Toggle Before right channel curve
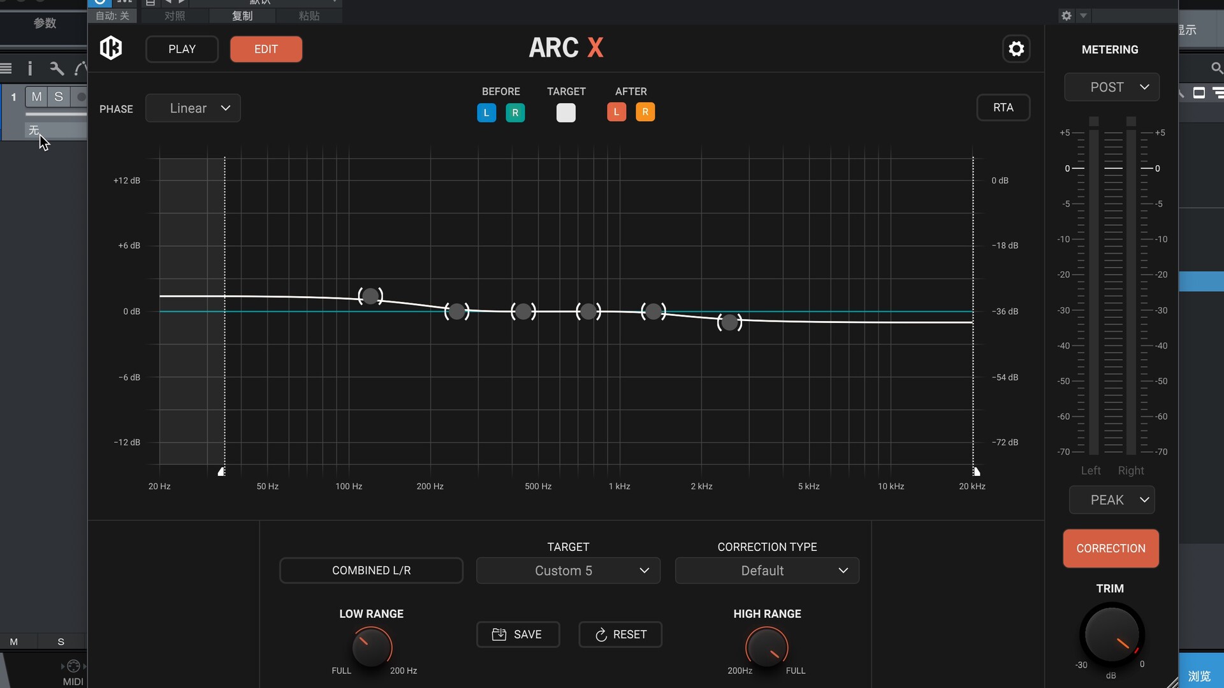Screen dimensions: 1224x688 (x=515, y=113)
